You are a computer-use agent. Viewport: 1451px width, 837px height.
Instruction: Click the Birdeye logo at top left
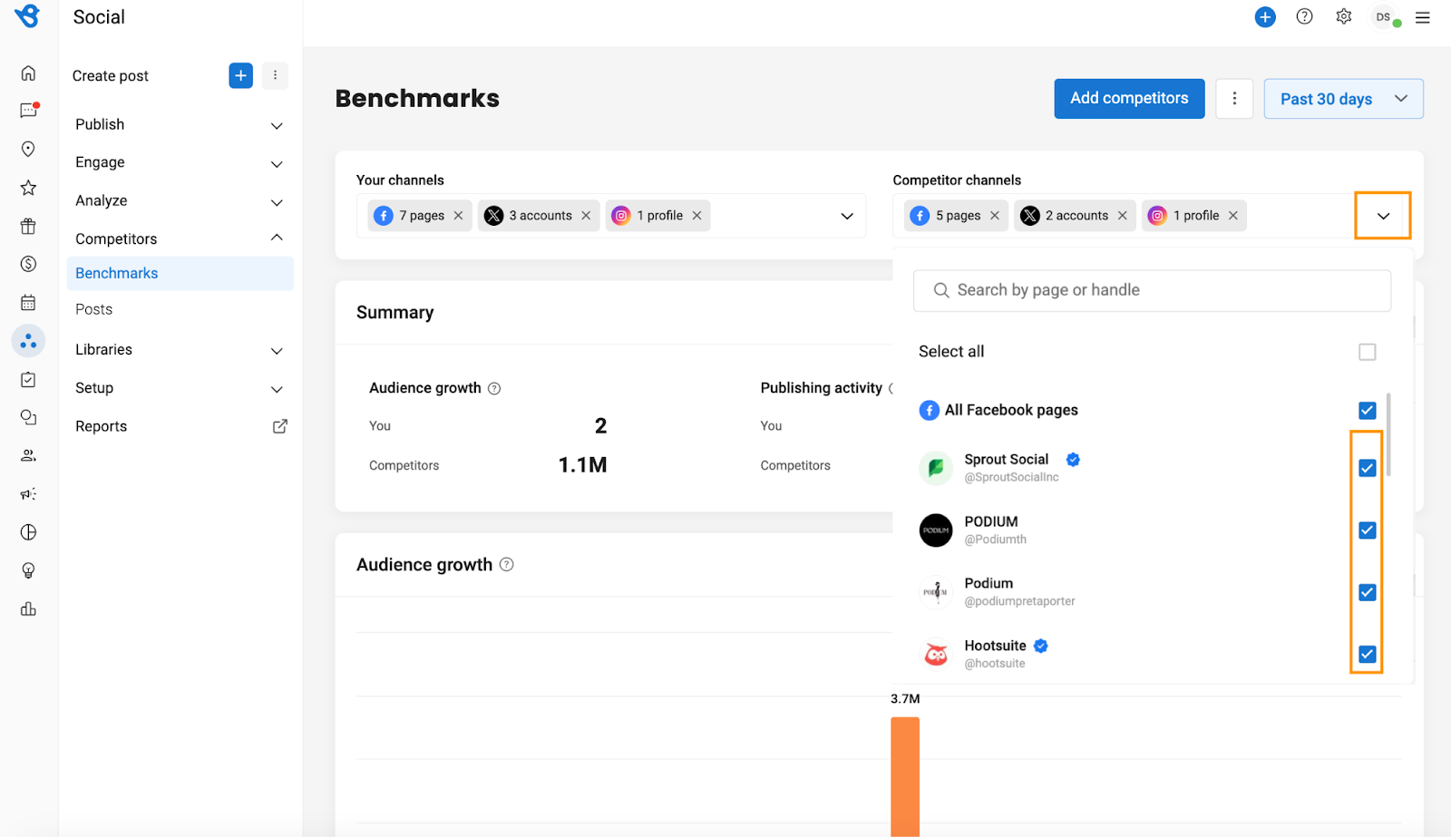coord(27,16)
